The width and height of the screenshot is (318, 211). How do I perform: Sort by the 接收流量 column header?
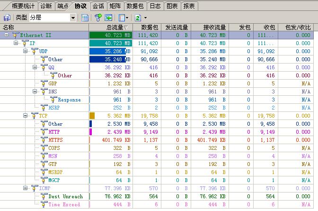click(214, 28)
